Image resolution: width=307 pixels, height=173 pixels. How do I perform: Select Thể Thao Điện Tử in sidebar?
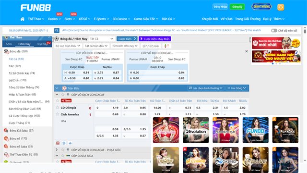[24, 155]
